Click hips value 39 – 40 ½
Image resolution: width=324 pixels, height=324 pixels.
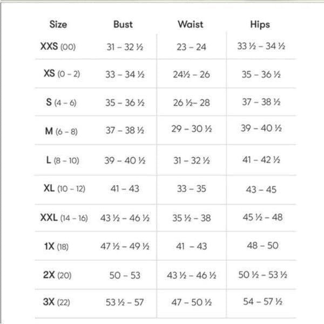coord(261,128)
